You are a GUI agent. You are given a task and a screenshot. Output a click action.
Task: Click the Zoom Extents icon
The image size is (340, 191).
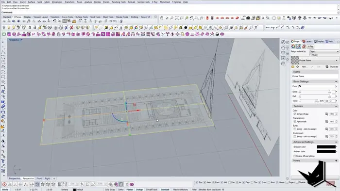pyautogui.click(x=176, y=18)
